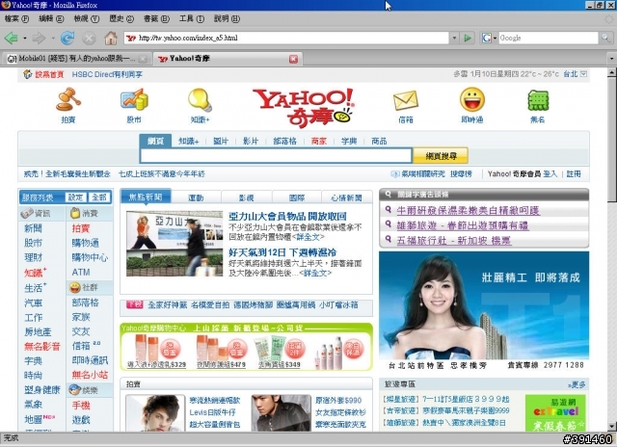Click the Yahoo!奇摩 logo
Viewport: 617px width, 447px height.
(303, 107)
